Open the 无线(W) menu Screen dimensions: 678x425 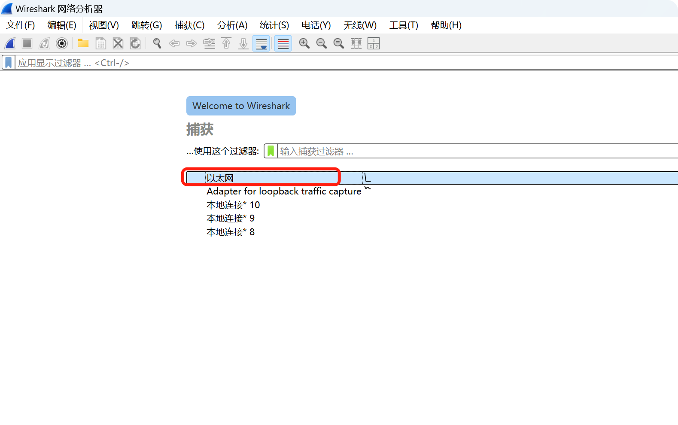coord(360,25)
